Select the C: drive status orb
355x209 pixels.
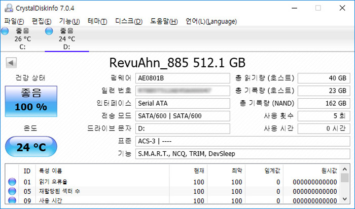tap(5, 31)
